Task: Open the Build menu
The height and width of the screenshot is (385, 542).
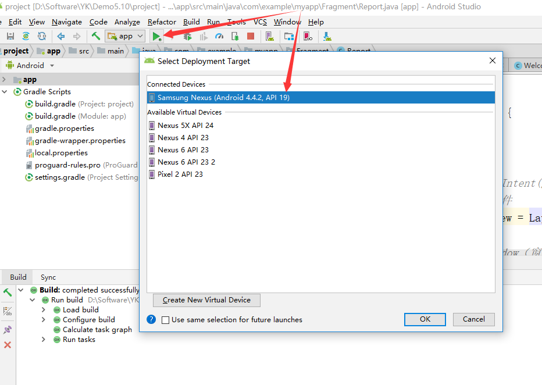Action: tap(191, 22)
